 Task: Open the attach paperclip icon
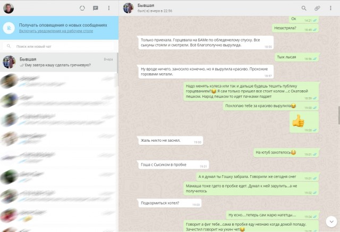[317, 8]
